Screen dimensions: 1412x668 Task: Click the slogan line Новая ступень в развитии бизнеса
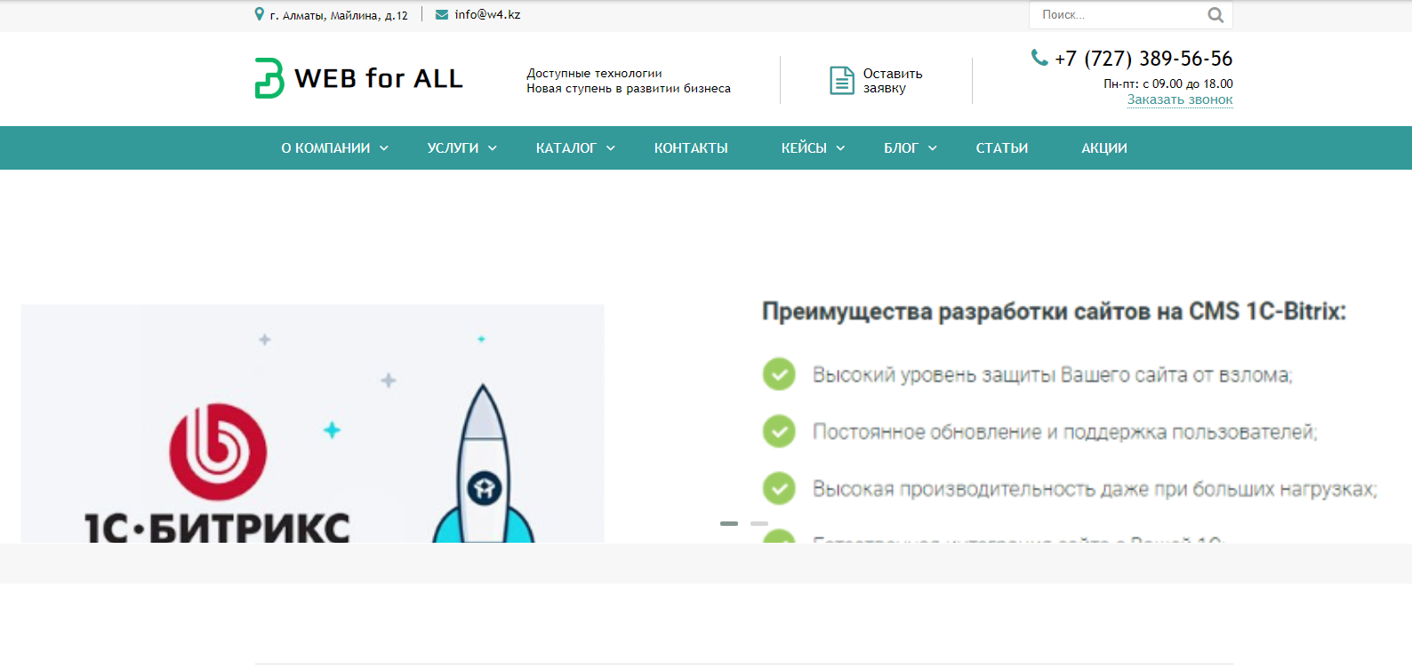pyautogui.click(x=629, y=88)
